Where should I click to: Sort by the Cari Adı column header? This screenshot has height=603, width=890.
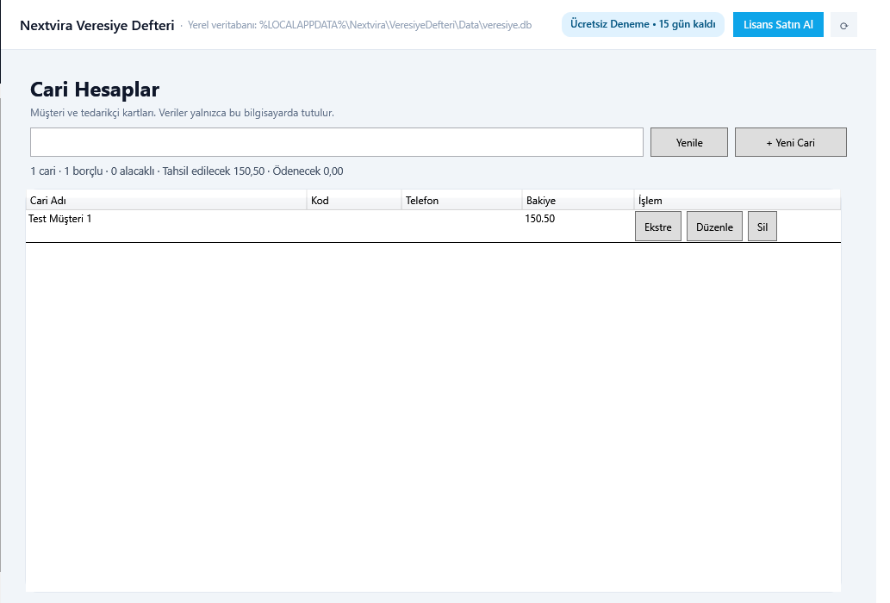coord(166,200)
